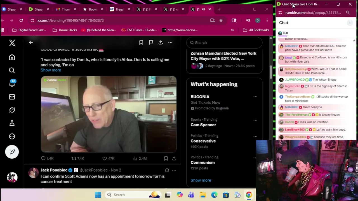Open Grok action icon on Posobiec post

click(x=167, y=170)
